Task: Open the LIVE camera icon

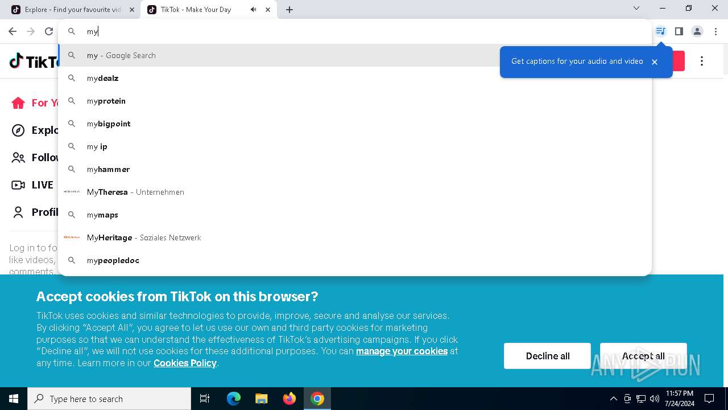Action: (18, 185)
